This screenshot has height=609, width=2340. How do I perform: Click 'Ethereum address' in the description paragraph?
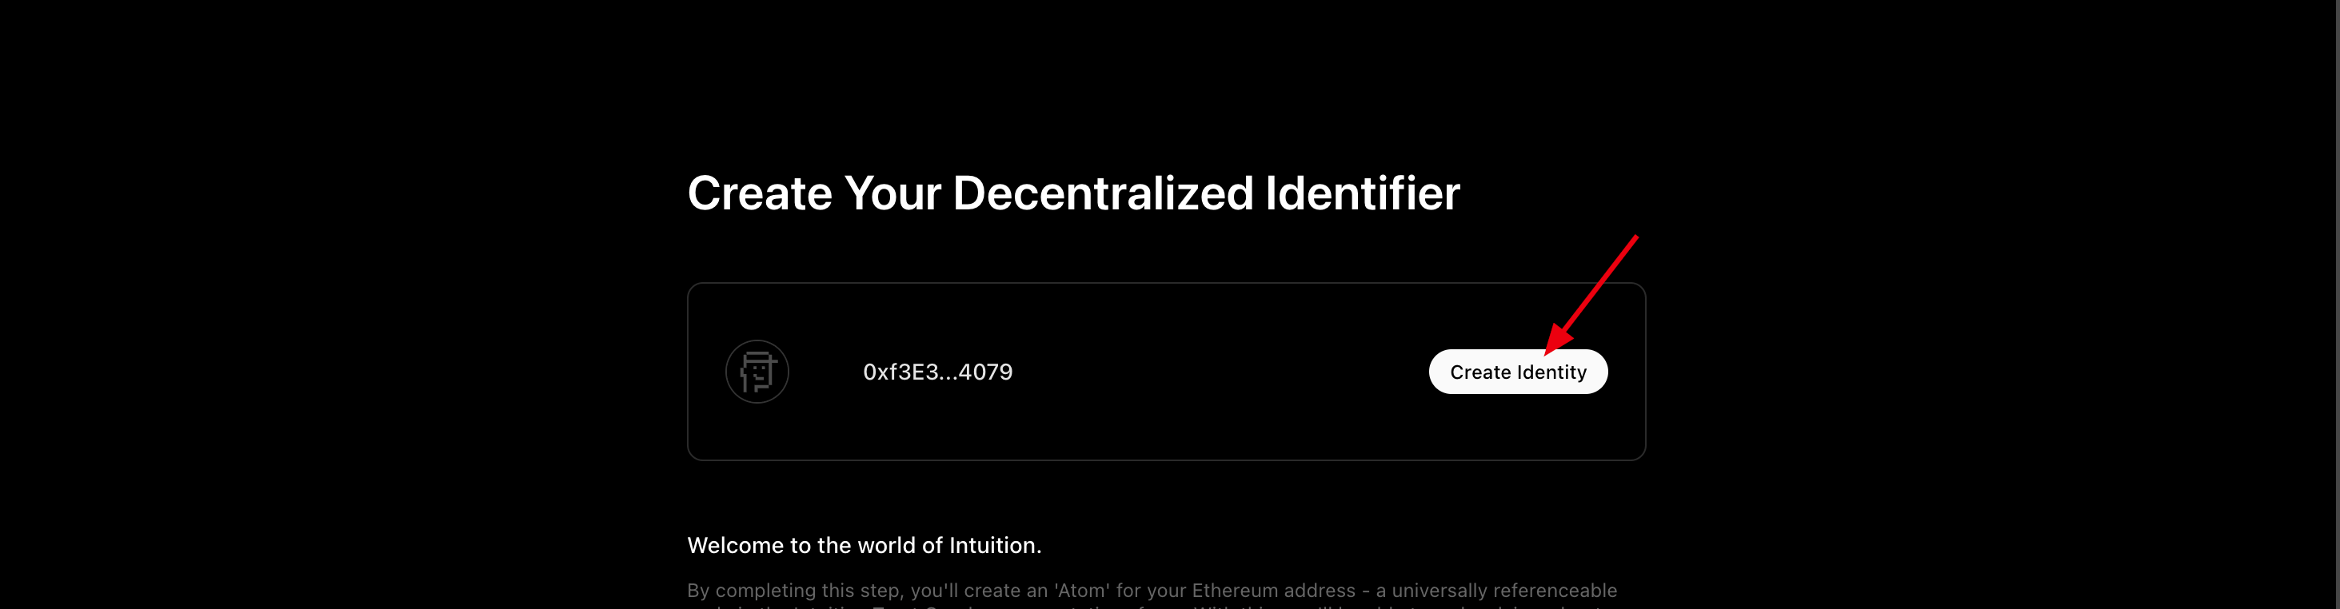[x=1273, y=590]
